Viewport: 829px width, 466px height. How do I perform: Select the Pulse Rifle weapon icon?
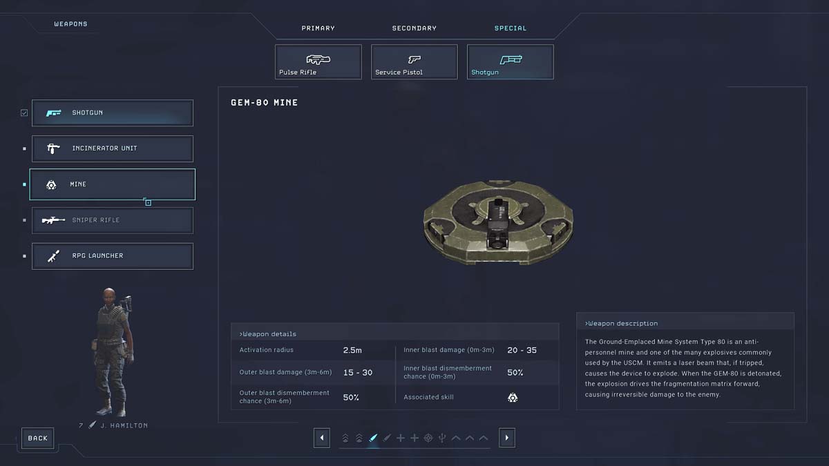point(318,61)
